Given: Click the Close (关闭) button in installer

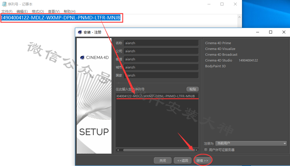Looking at the screenshot, I should tap(163, 161).
